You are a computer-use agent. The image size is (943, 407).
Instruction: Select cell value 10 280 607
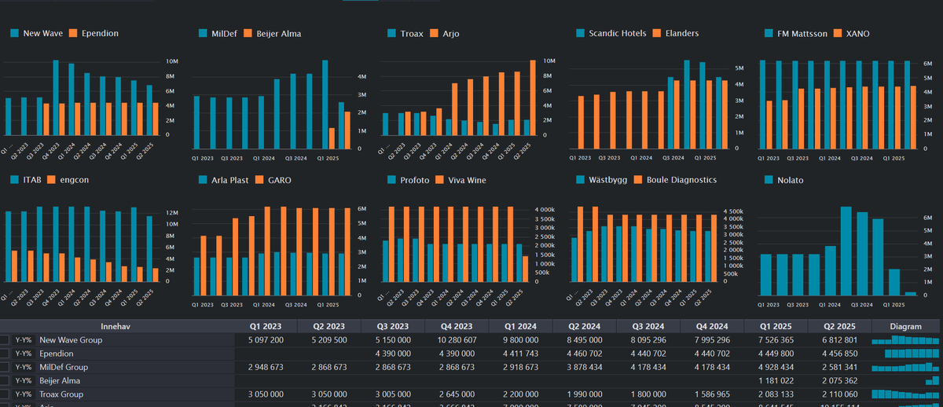point(455,339)
